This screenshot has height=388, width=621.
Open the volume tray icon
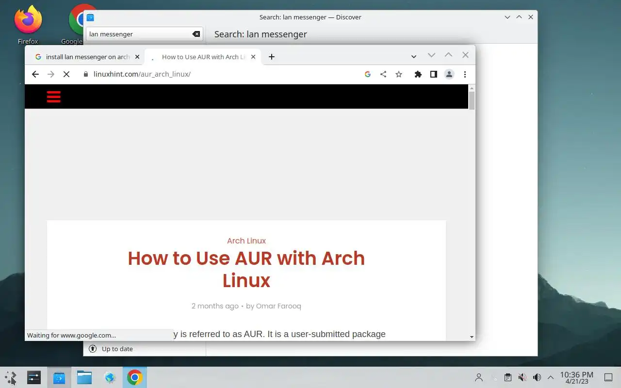[537, 377]
